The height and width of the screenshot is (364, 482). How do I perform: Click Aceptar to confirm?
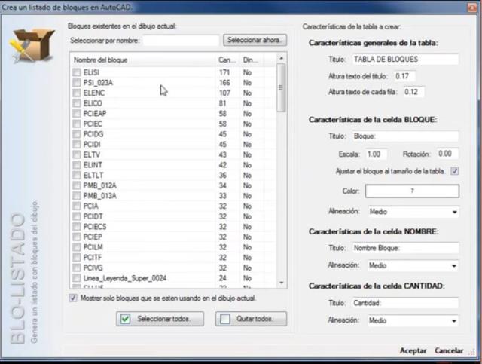413,350
